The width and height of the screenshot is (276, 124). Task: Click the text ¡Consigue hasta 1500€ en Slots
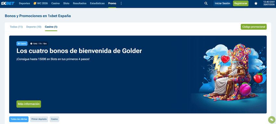click(x=53, y=59)
